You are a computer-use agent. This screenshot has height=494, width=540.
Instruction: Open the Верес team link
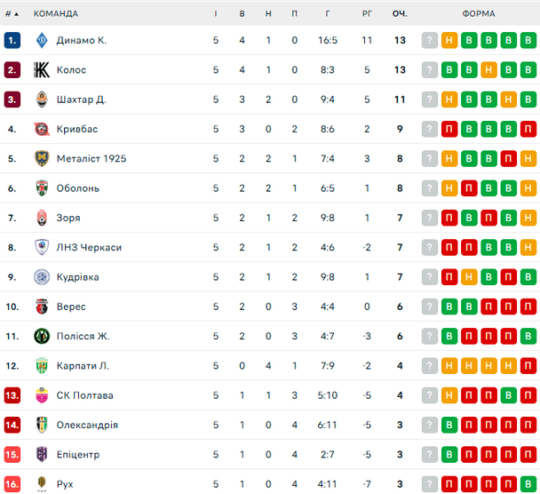(x=71, y=307)
